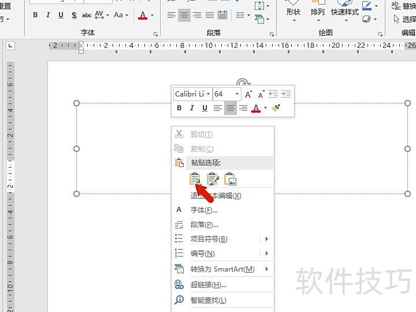Viewport: 416px width, 312px height.
Task: Choose Exit Text Editing in context menu
Action: [222, 196]
